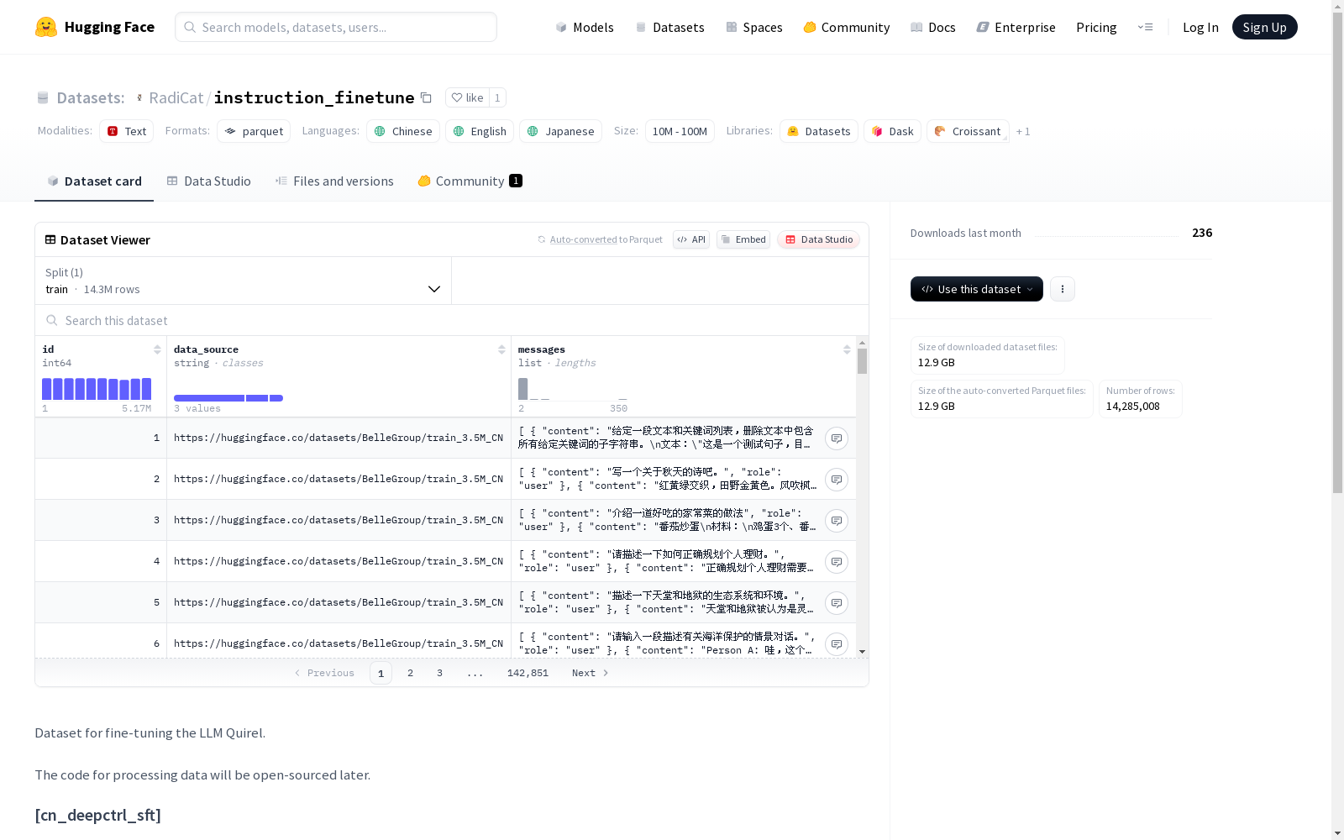Open message view icon for row 1
The image size is (1344, 840).
837,438
